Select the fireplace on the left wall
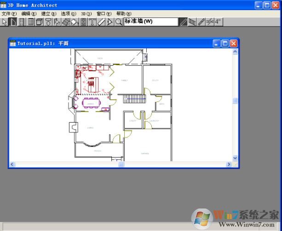 point(74,127)
